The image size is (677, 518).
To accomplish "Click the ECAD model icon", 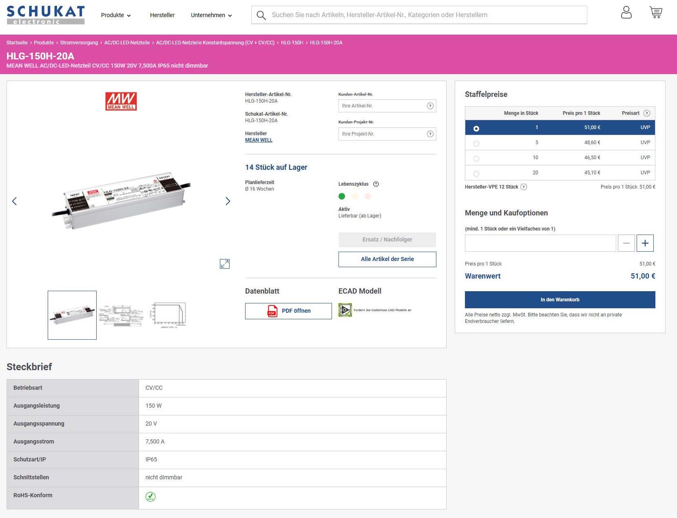I will (x=345, y=310).
